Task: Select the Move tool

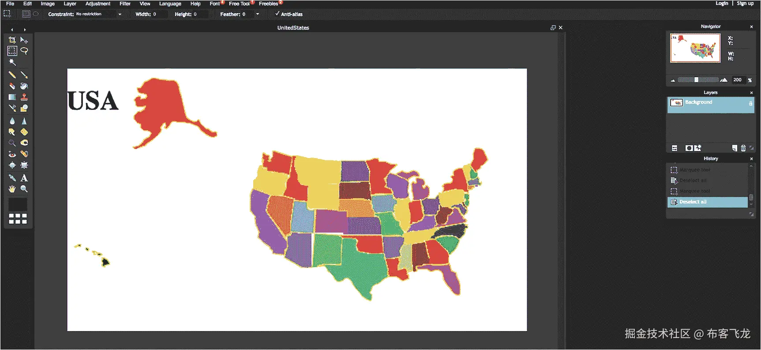Action: (24, 40)
